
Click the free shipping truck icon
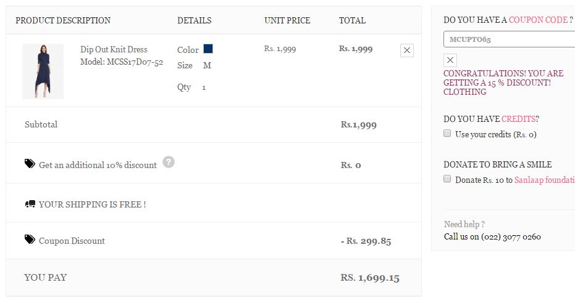coord(30,204)
